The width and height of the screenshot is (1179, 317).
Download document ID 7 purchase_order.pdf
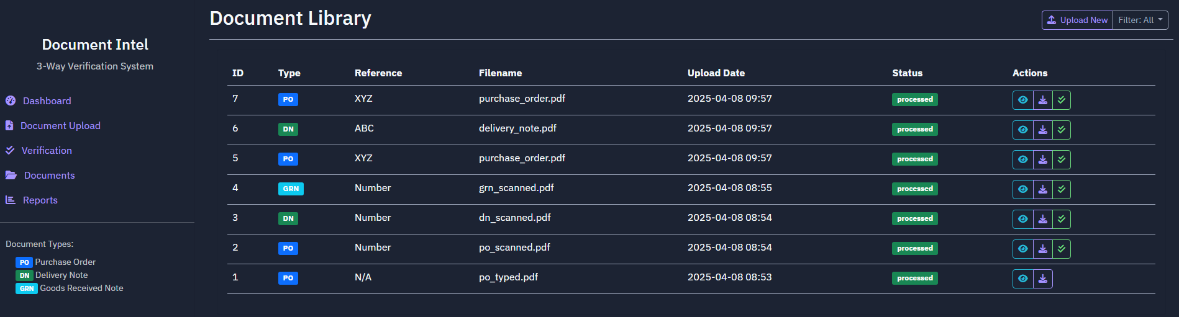[1043, 100]
